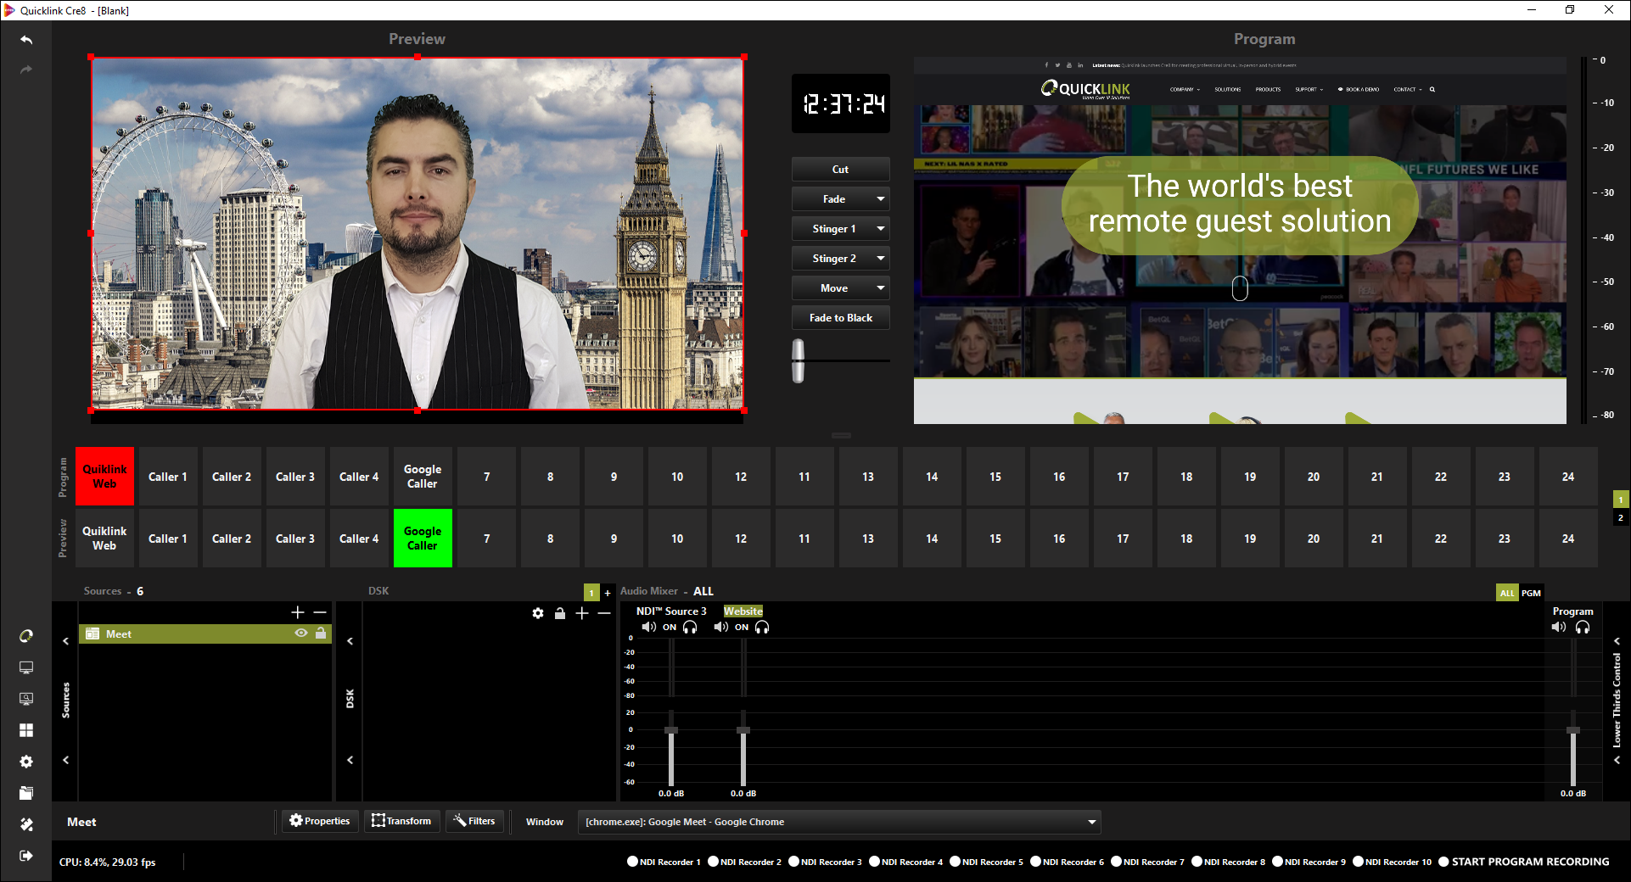Open the four-square grid sidebar icon
Screen dimensions: 1631x882
26,730
